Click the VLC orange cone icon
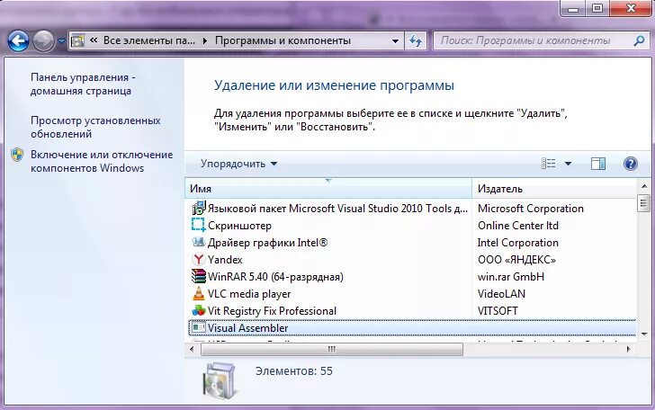The width and height of the screenshot is (655, 410). pyautogui.click(x=199, y=293)
